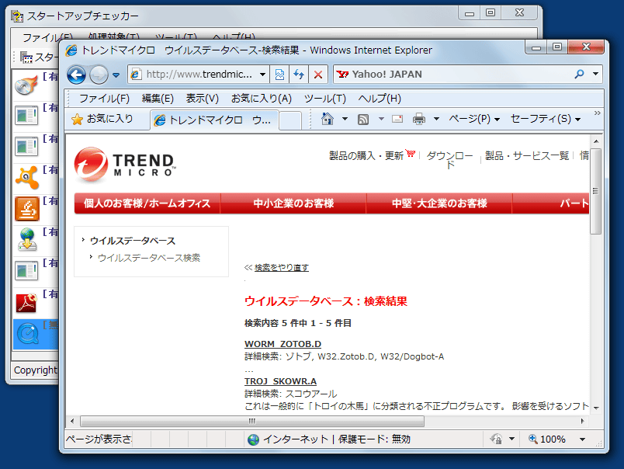The image size is (624, 469).
Task: Click the horizontal scrollbar left arrow
Action: pyautogui.click(x=72, y=421)
